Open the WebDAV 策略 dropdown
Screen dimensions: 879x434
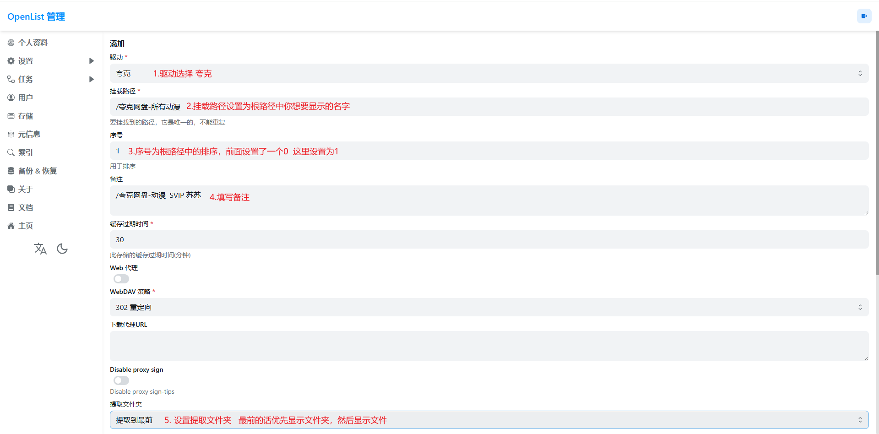click(x=489, y=307)
